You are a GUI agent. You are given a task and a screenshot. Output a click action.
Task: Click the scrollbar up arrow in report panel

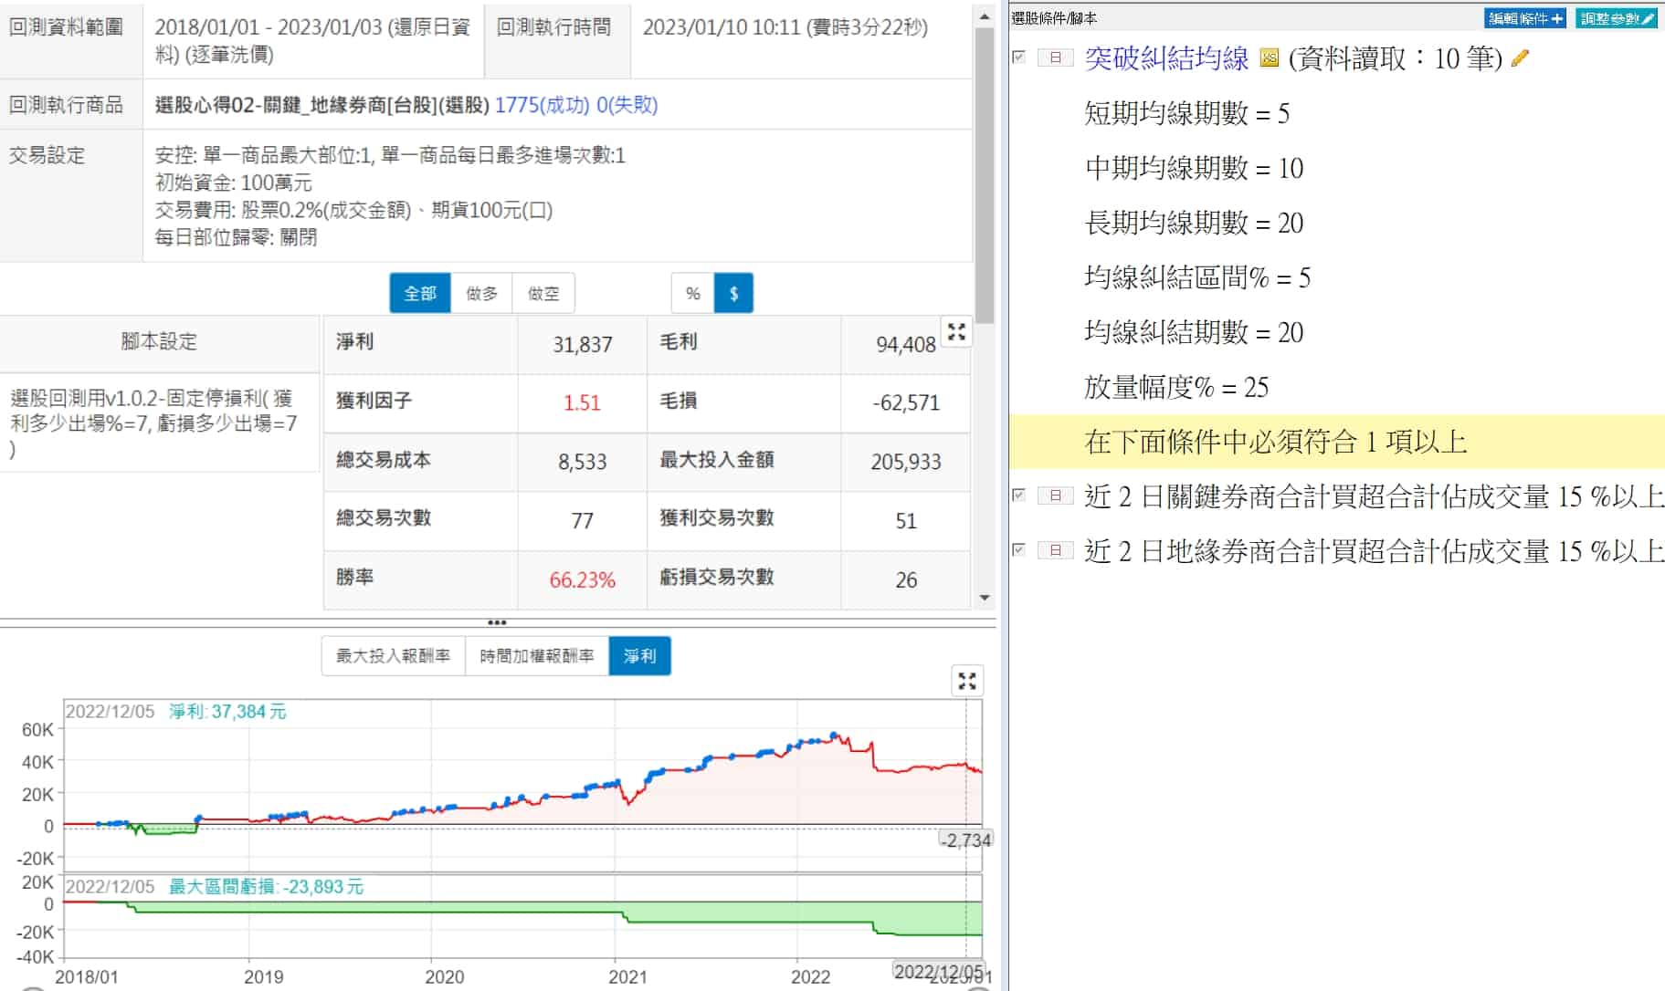[984, 16]
